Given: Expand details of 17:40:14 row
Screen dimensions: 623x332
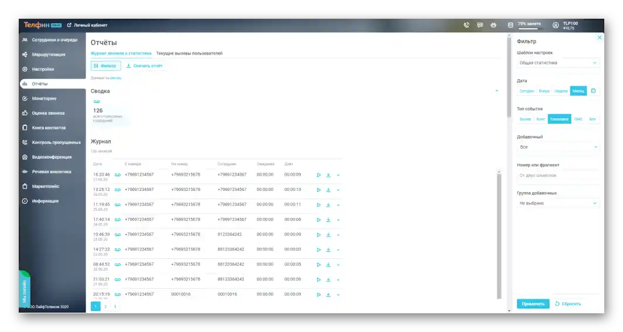Looking at the screenshot, I should [x=338, y=220].
